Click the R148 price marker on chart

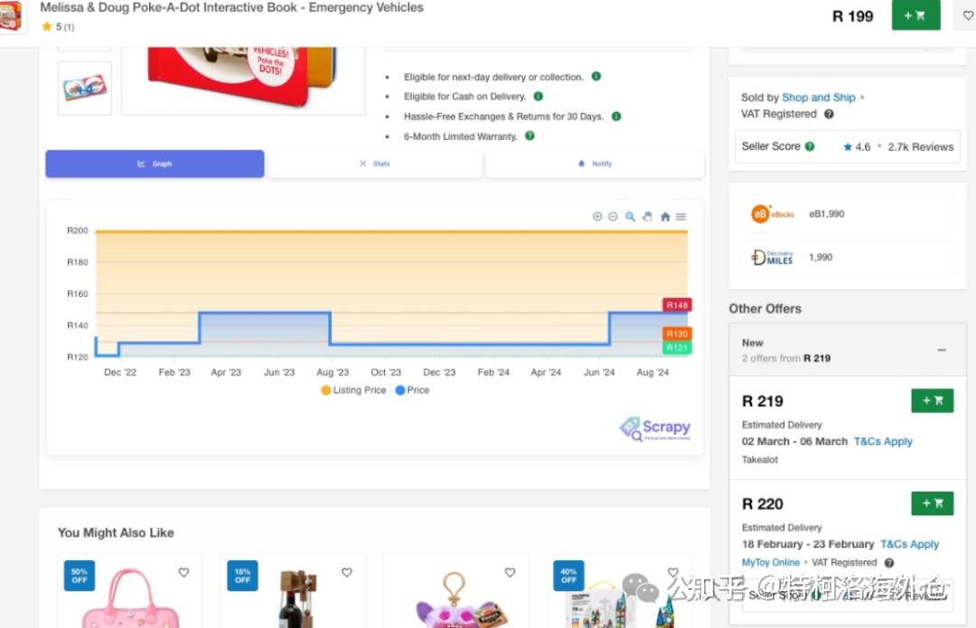coord(677,305)
